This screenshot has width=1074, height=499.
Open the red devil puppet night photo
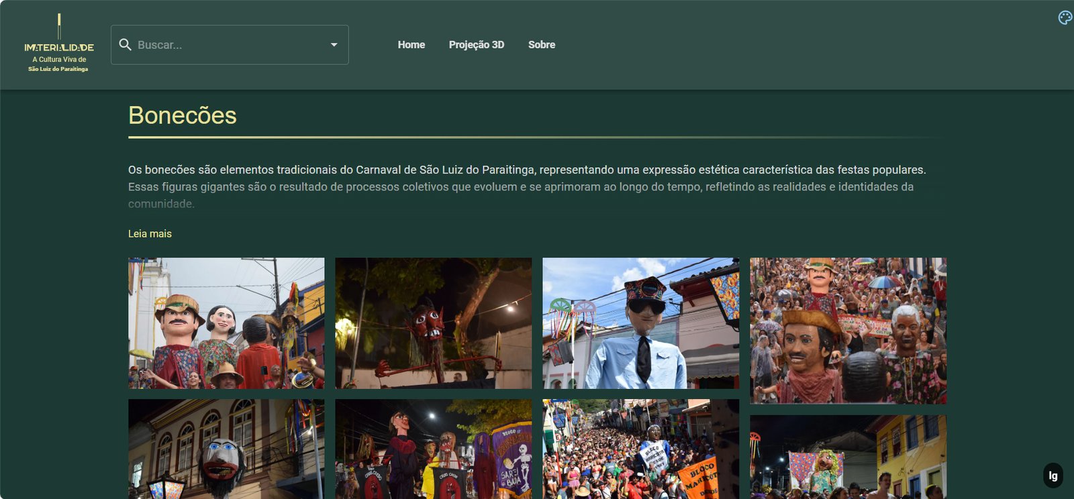[433, 323]
